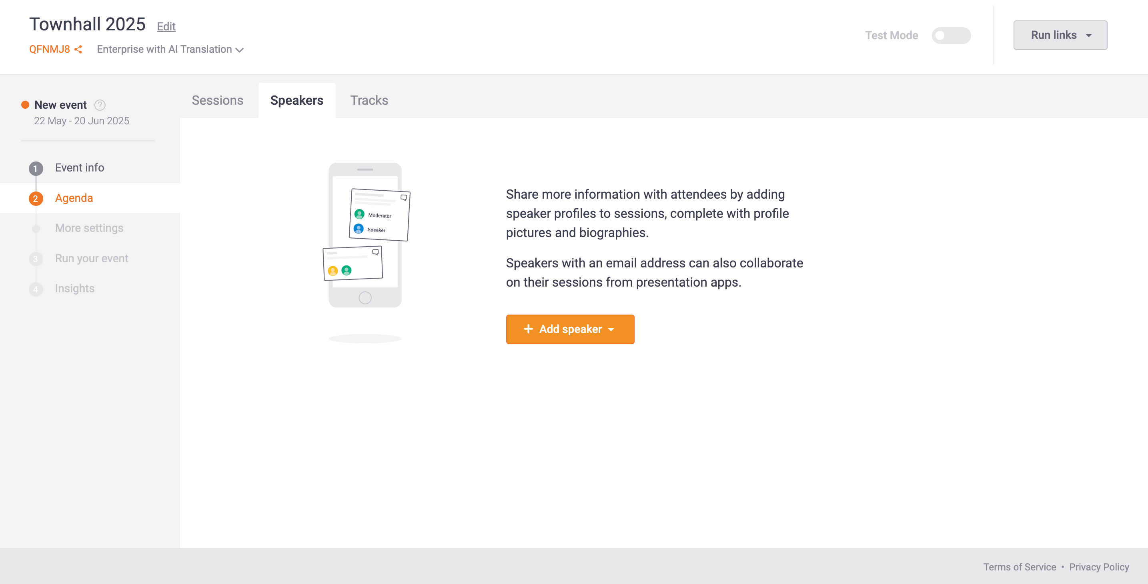Image resolution: width=1148 pixels, height=584 pixels.
Task: Open the Run links dropdown
Action: [1060, 35]
